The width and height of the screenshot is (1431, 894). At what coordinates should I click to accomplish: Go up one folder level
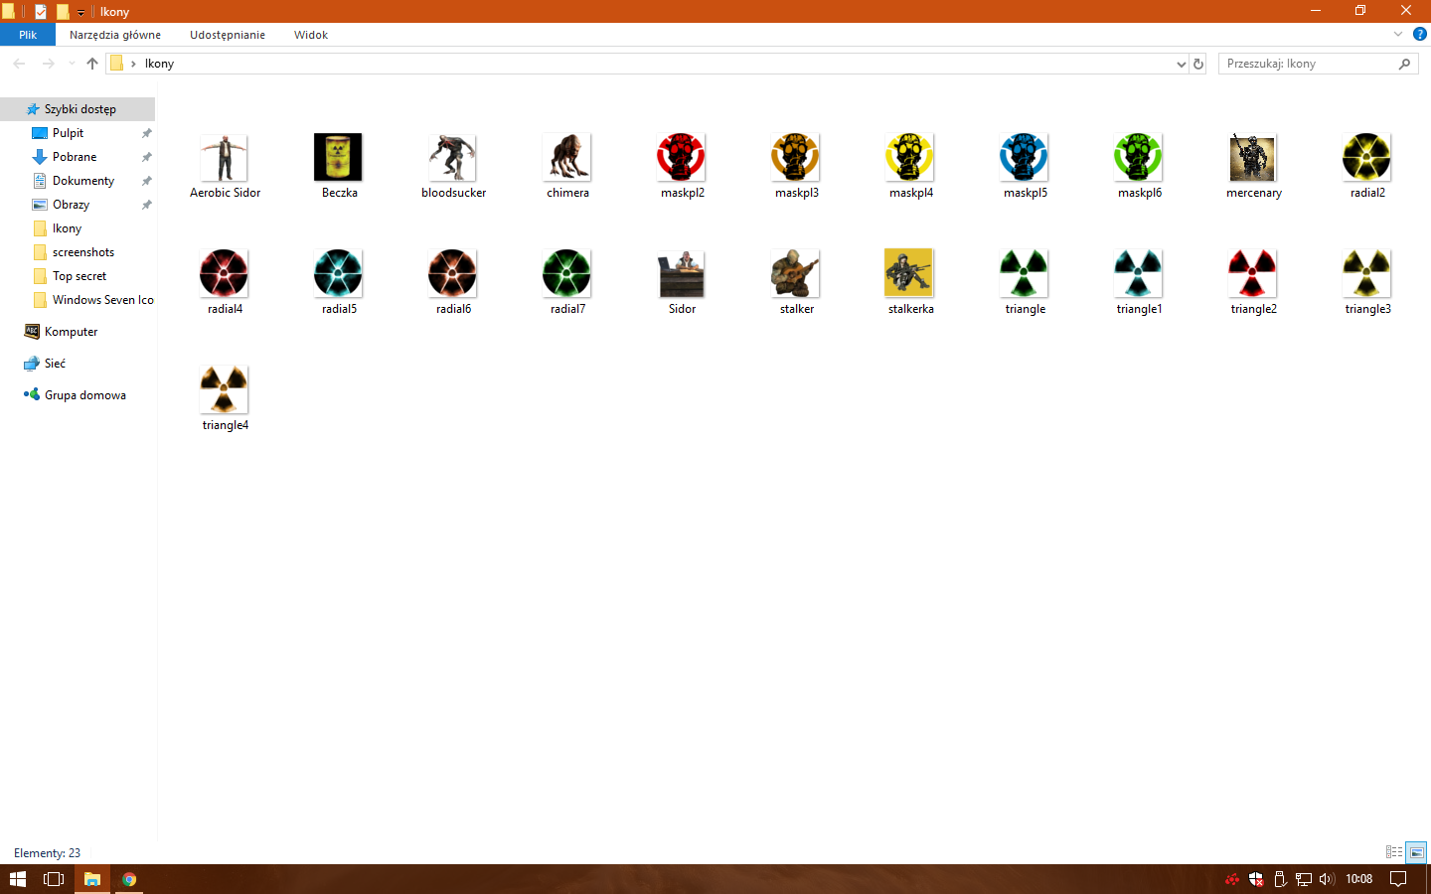click(x=92, y=64)
